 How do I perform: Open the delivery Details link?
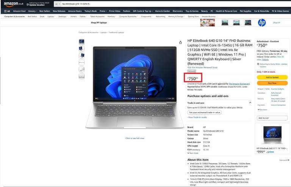point(265,60)
